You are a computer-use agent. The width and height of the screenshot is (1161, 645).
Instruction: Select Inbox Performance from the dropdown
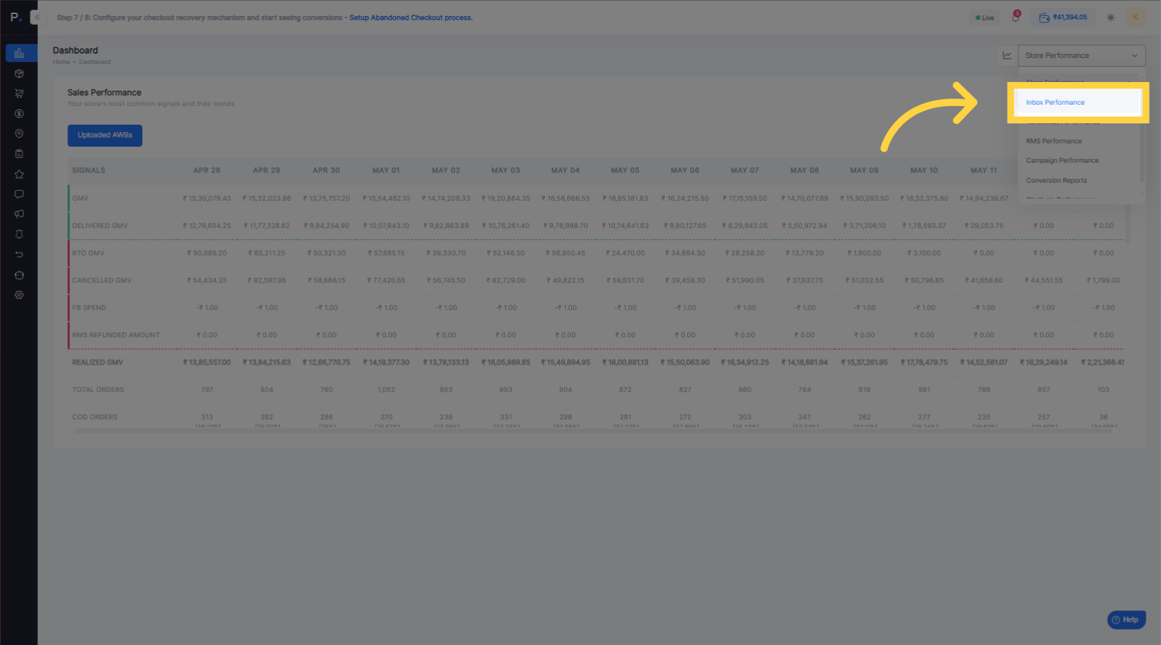[x=1078, y=103]
